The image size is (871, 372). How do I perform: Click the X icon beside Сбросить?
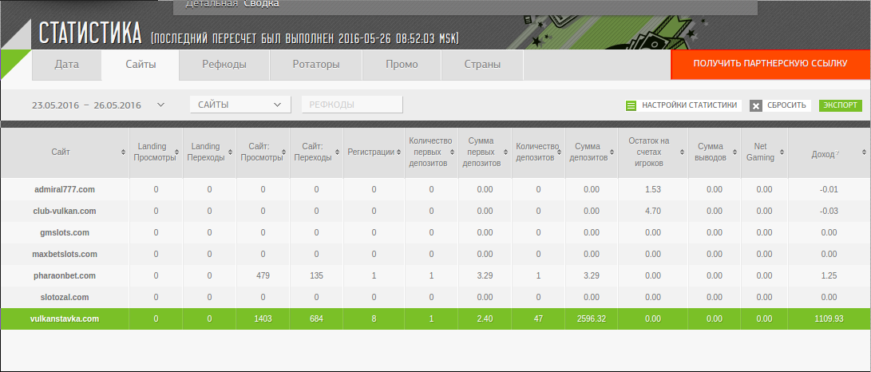coord(755,105)
